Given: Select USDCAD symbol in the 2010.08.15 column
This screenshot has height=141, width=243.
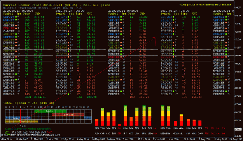Looking at the screenshot, I should point(9,94).
